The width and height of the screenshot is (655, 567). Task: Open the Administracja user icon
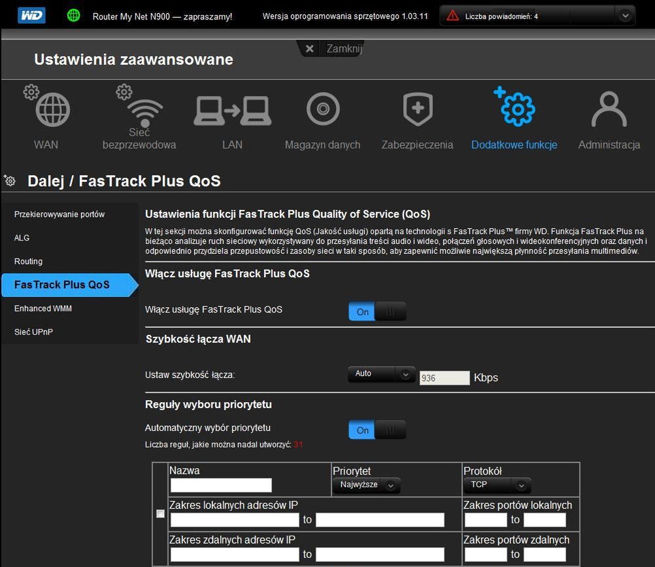pos(609,109)
